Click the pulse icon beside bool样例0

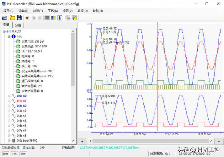[x=13, y=141]
